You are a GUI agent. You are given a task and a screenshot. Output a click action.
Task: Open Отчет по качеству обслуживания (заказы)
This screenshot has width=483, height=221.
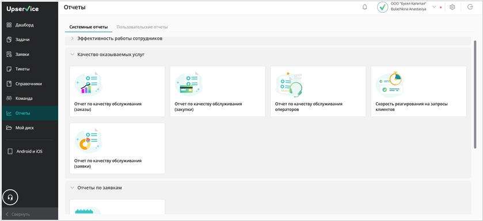click(117, 91)
